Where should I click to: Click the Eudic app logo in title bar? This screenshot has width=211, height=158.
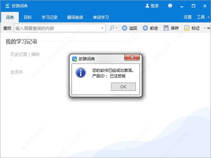point(7,6)
